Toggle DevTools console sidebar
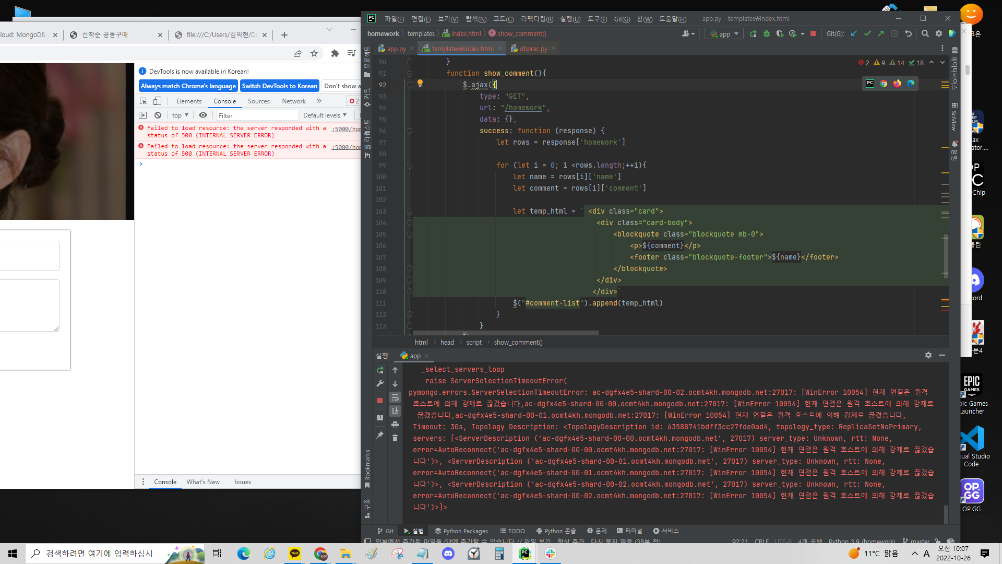 pos(143,115)
